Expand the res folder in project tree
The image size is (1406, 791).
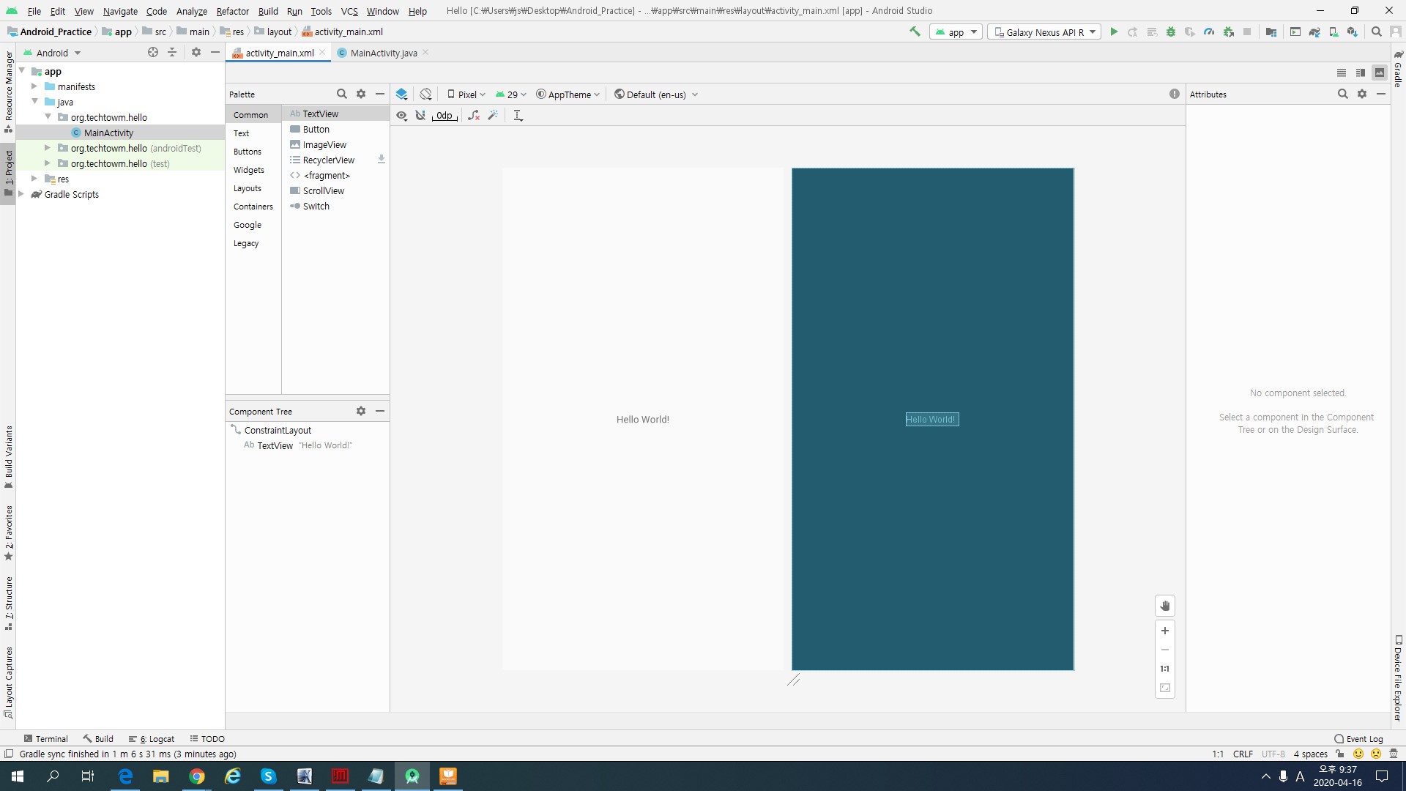(x=34, y=179)
